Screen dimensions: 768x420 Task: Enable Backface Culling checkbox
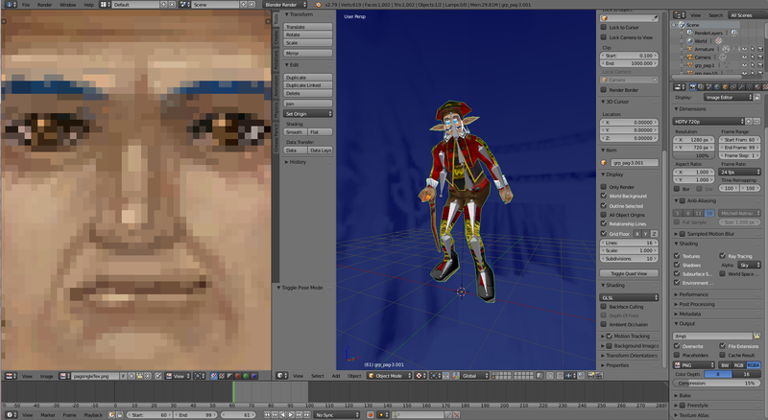click(x=604, y=307)
